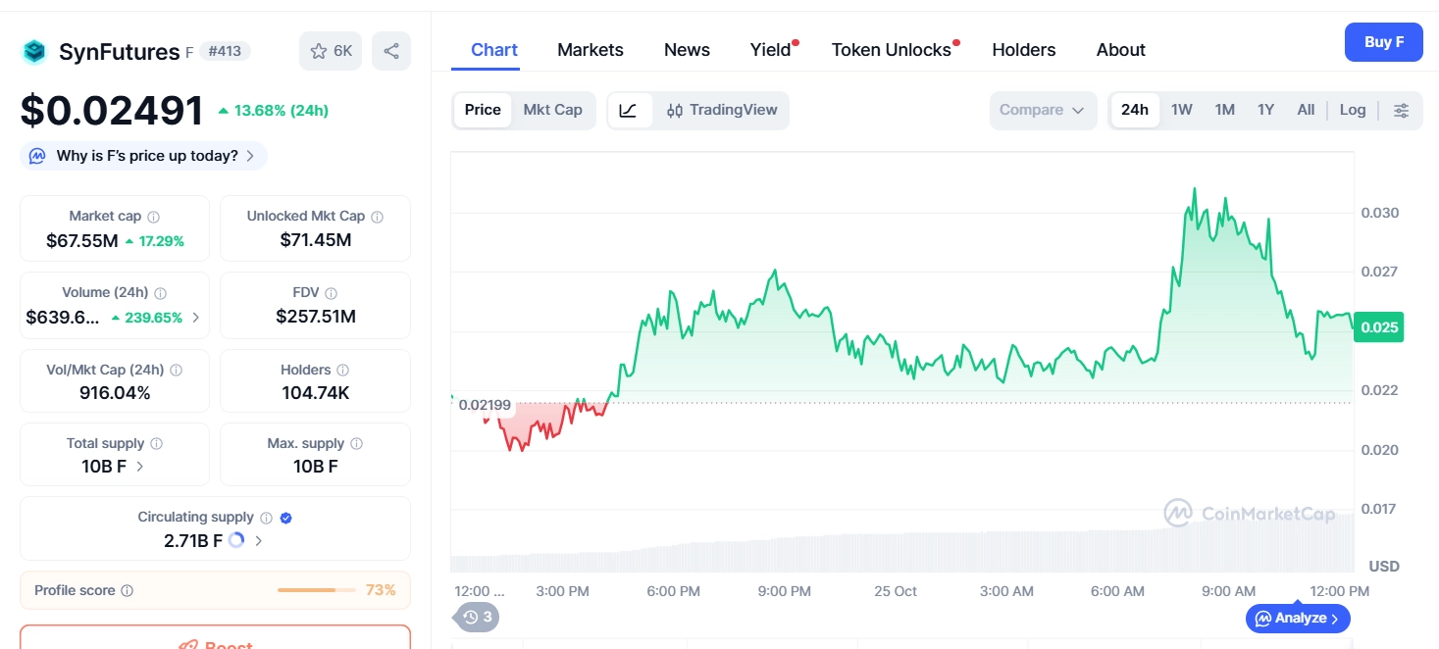The height and width of the screenshot is (649, 1439).
Task: Click the Buy F button
Action: (x=1383, y=42)
